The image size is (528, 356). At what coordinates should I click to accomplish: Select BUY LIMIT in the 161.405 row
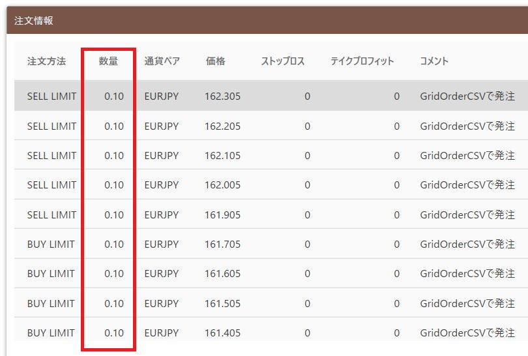pyautogui.click(x=51, y=333)
